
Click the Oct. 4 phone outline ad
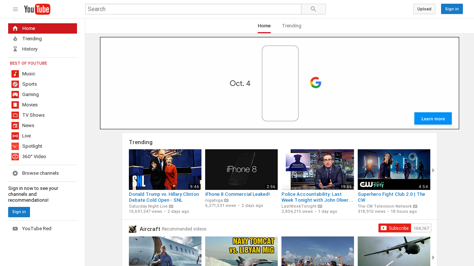(280, 83)
